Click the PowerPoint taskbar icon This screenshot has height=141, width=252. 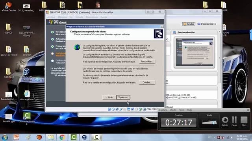pos(16,137)
